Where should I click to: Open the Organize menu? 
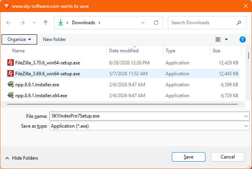click(19, 39)
